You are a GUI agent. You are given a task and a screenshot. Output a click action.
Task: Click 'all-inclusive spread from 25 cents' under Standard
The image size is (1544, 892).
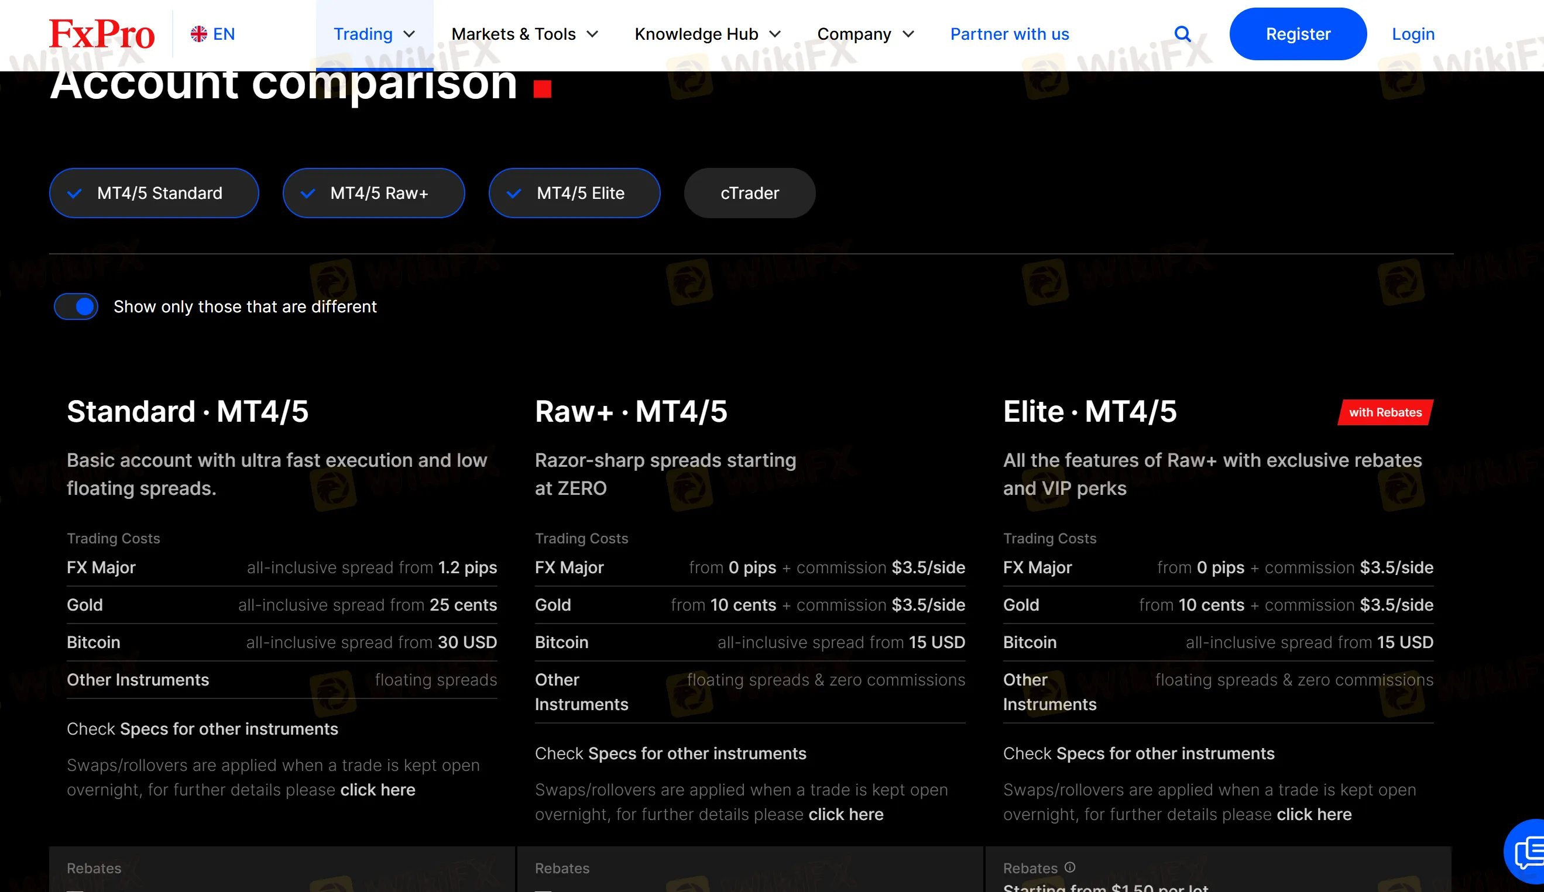367,605
